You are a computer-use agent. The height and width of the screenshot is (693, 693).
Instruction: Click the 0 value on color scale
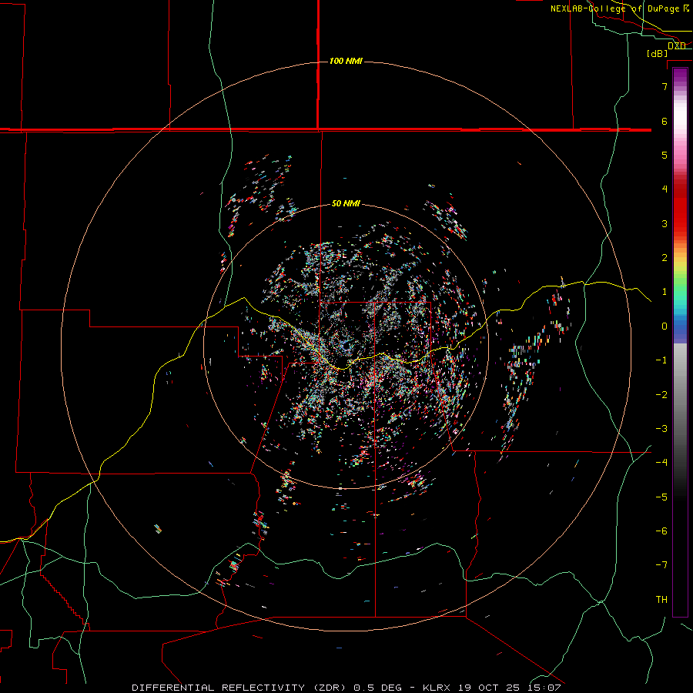(x=665, y=326)
